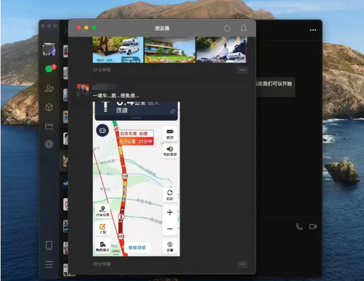
Task: Open comment menu for 37分钟前 post
Action: pos(242,70)
